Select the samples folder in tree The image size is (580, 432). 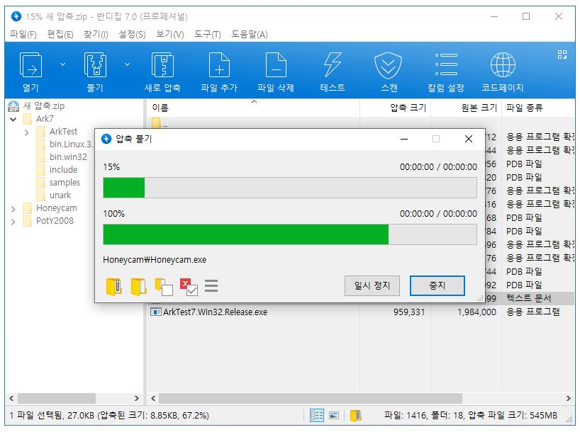(58, 183)
